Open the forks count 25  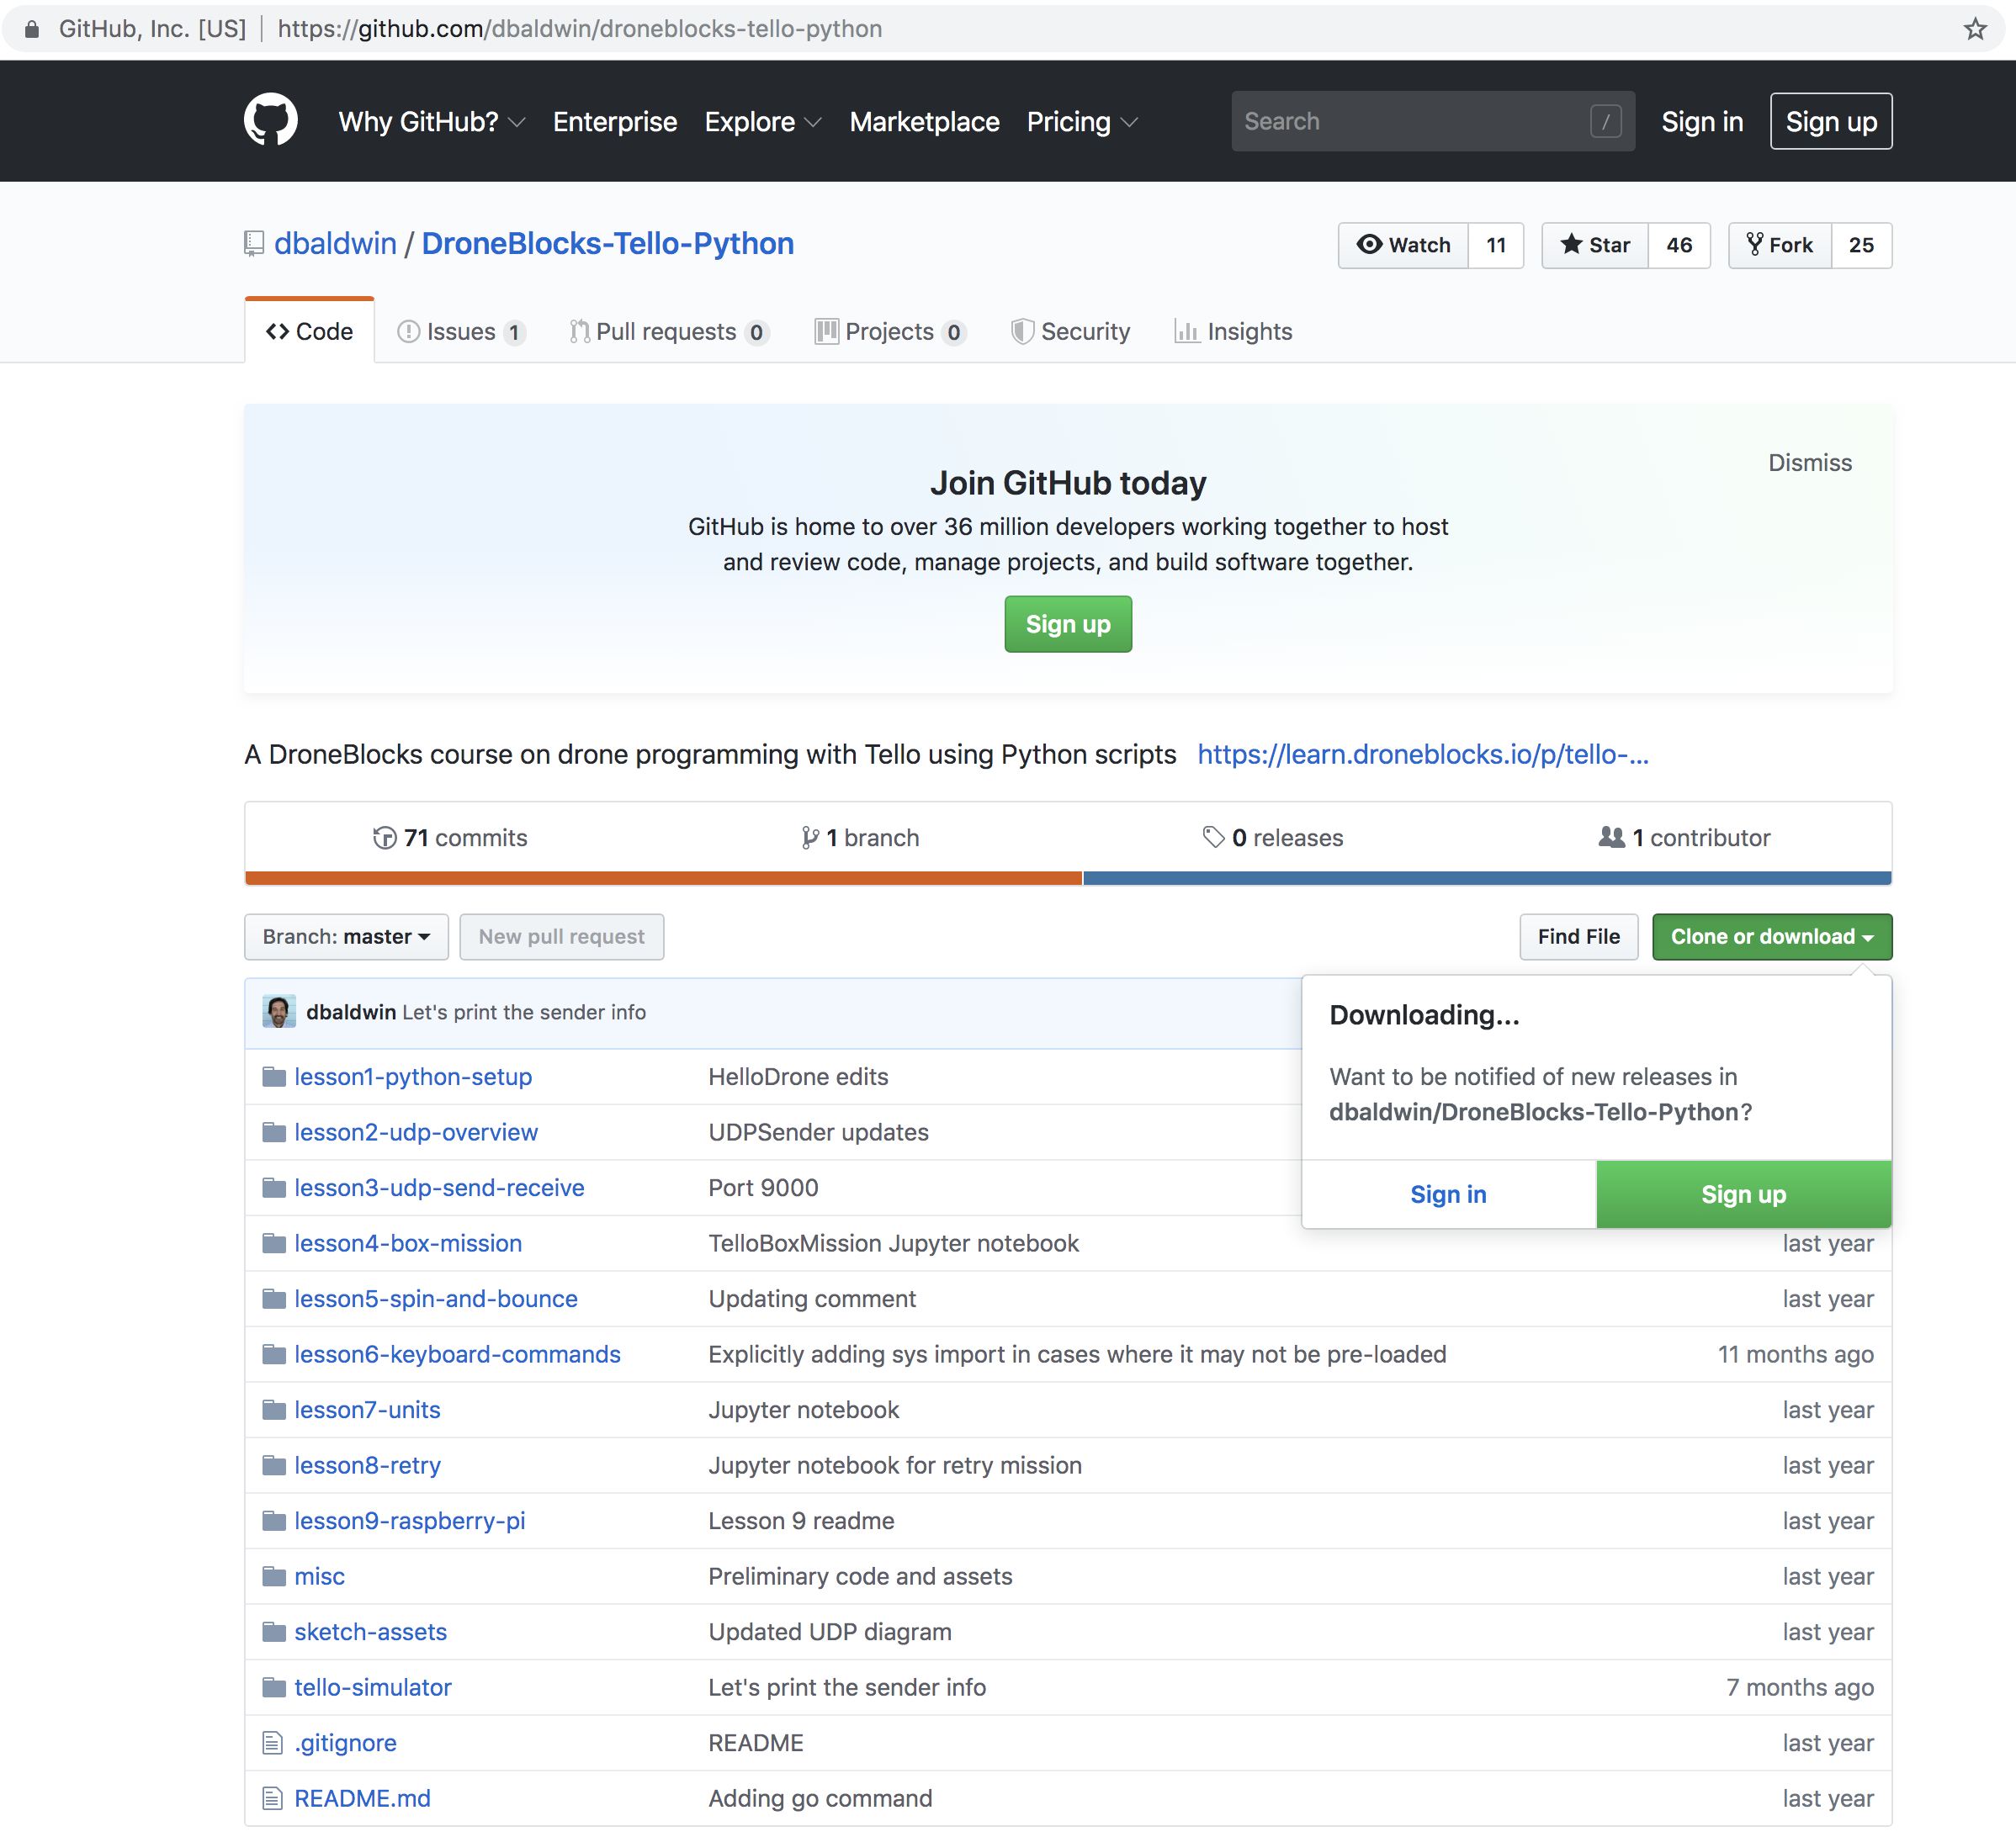pos(1861,245)
